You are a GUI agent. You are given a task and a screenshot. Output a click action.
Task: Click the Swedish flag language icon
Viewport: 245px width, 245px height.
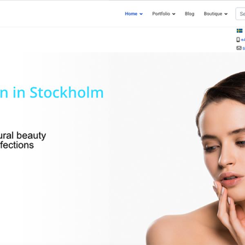pos(239,31)
